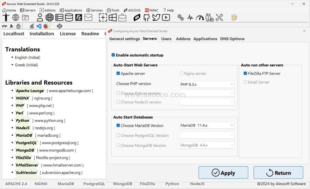Click the people with padlock icon
This screenshot has height=189, width=310.
[x=210, y=18]
